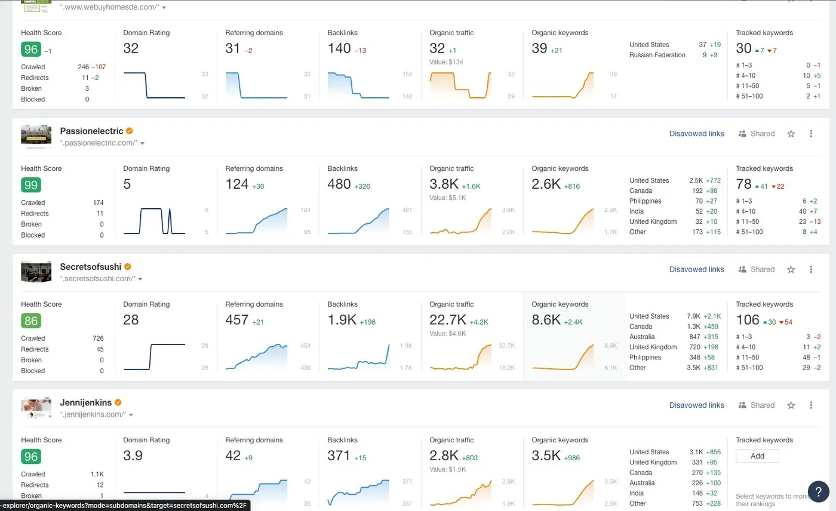Open Disavowed links for Jennijenkins

point(696,405)
